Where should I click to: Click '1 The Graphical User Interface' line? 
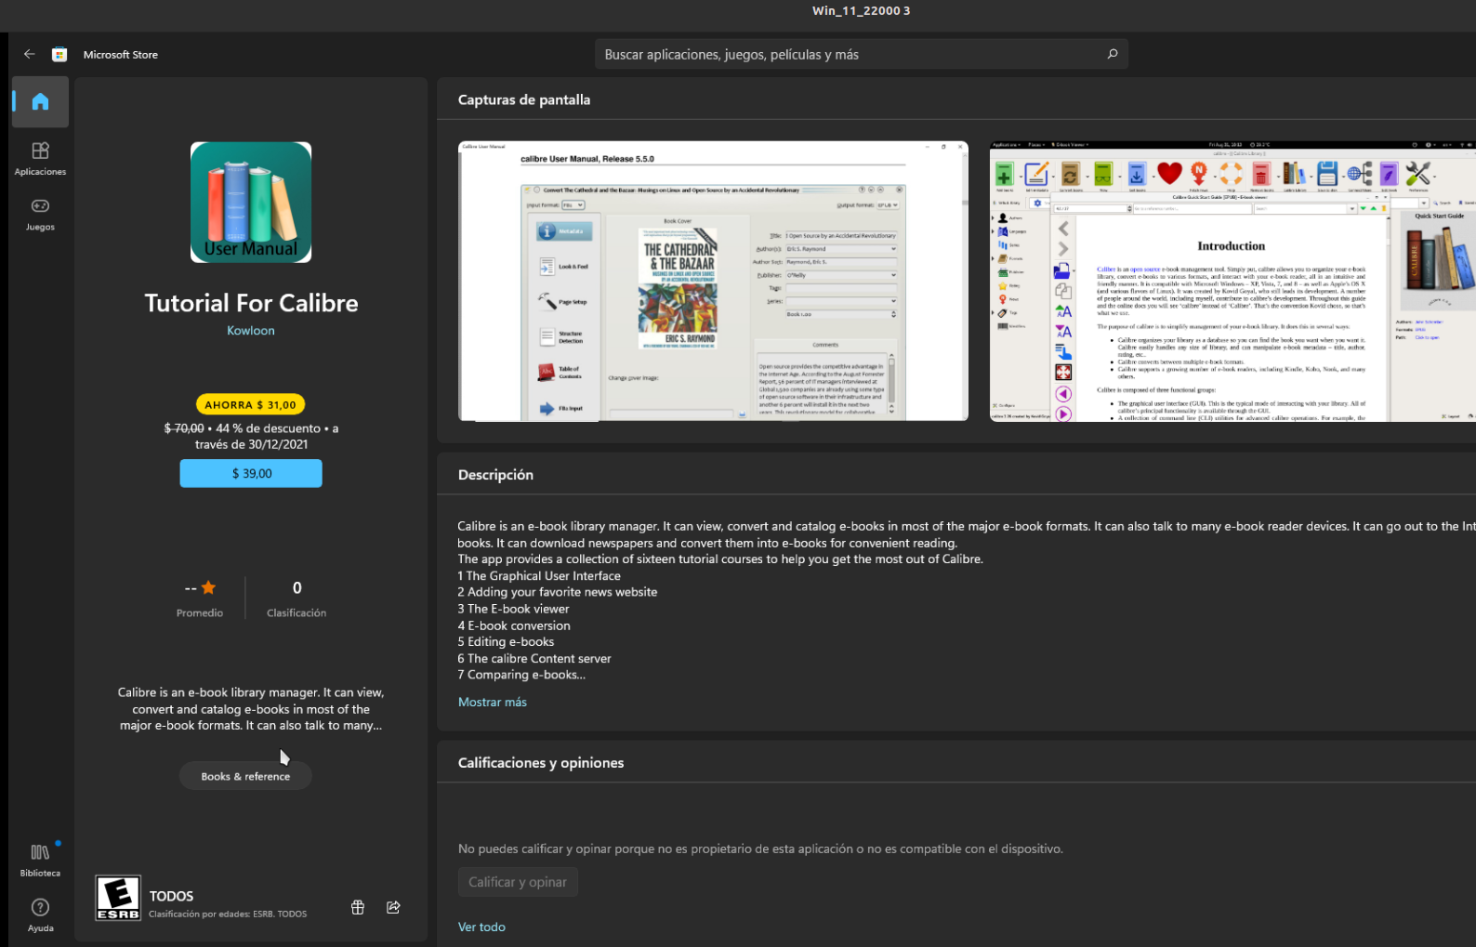pos(539,575)
